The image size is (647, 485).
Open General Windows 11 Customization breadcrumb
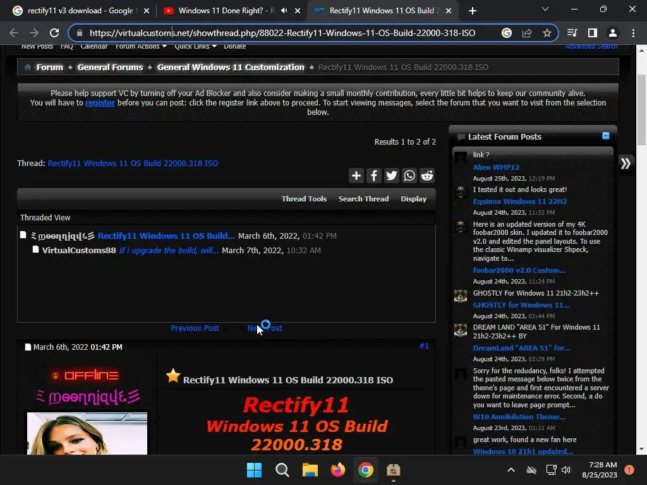point(231,67)
